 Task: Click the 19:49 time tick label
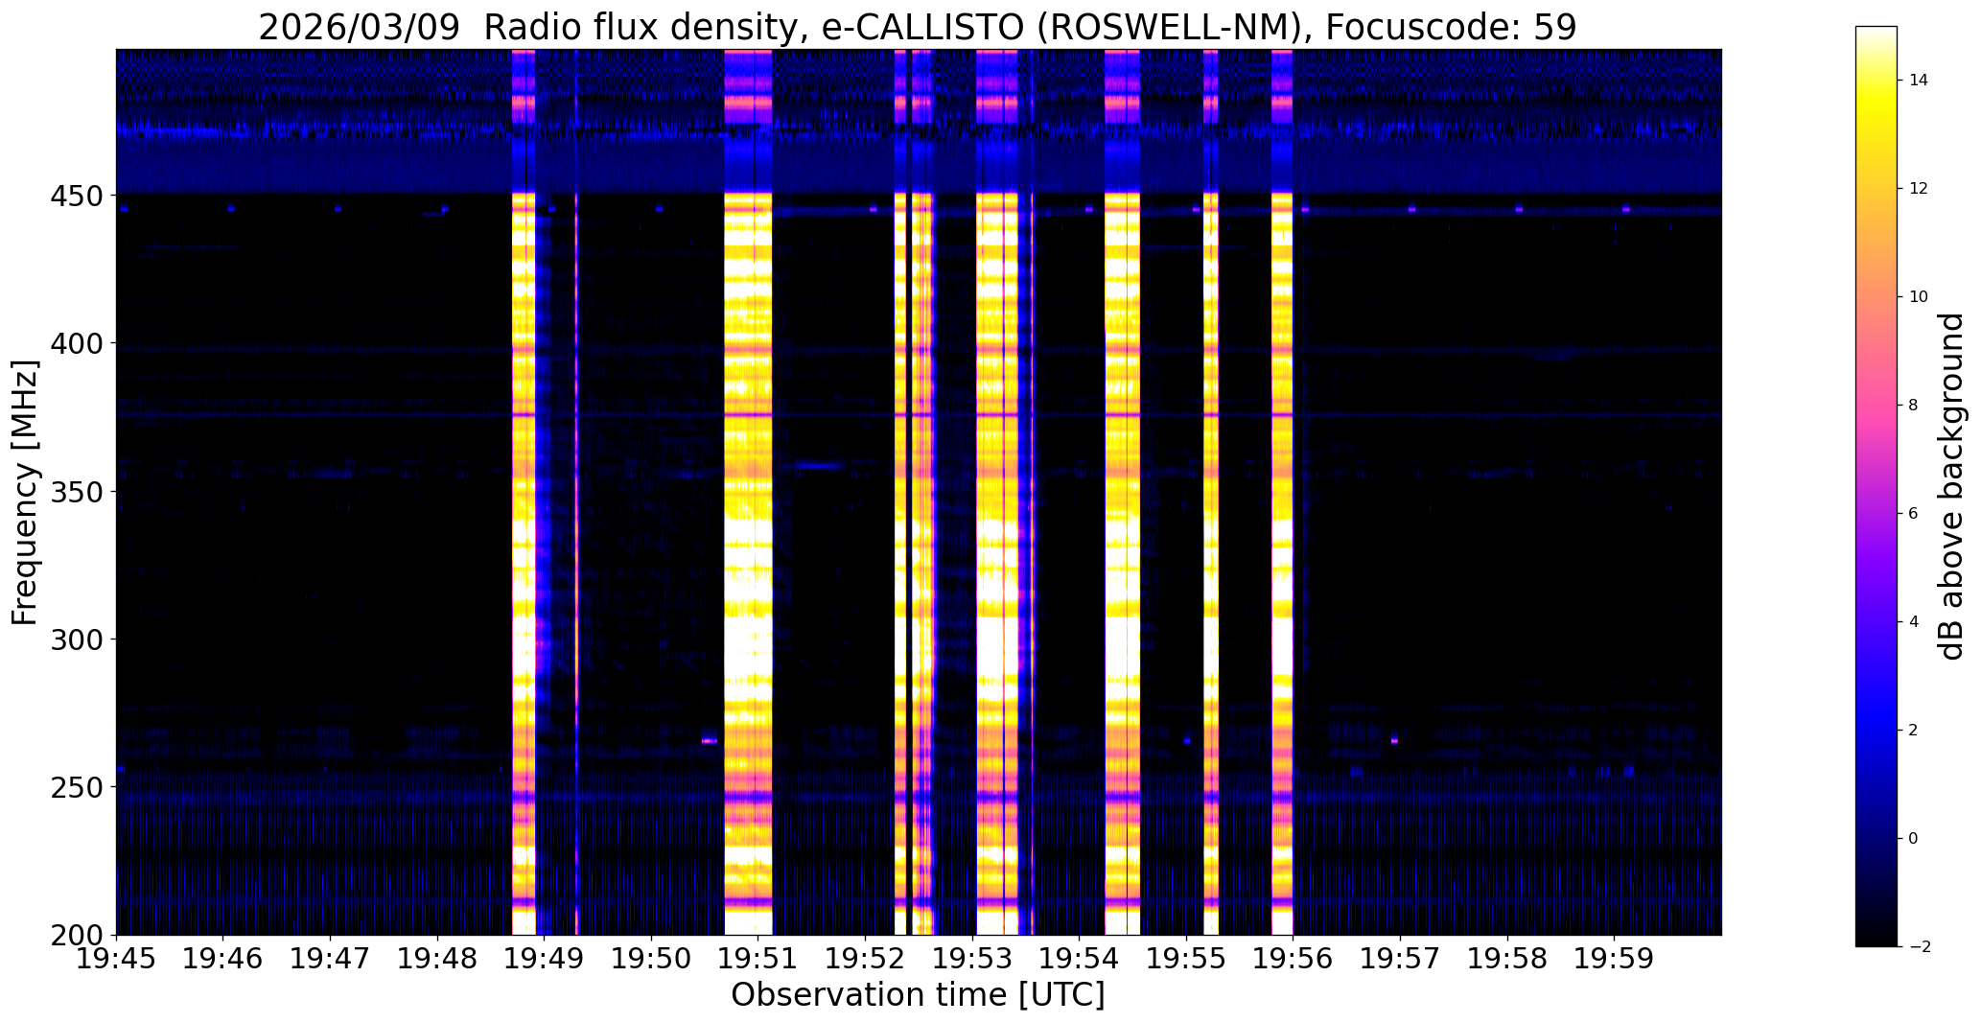545,959
